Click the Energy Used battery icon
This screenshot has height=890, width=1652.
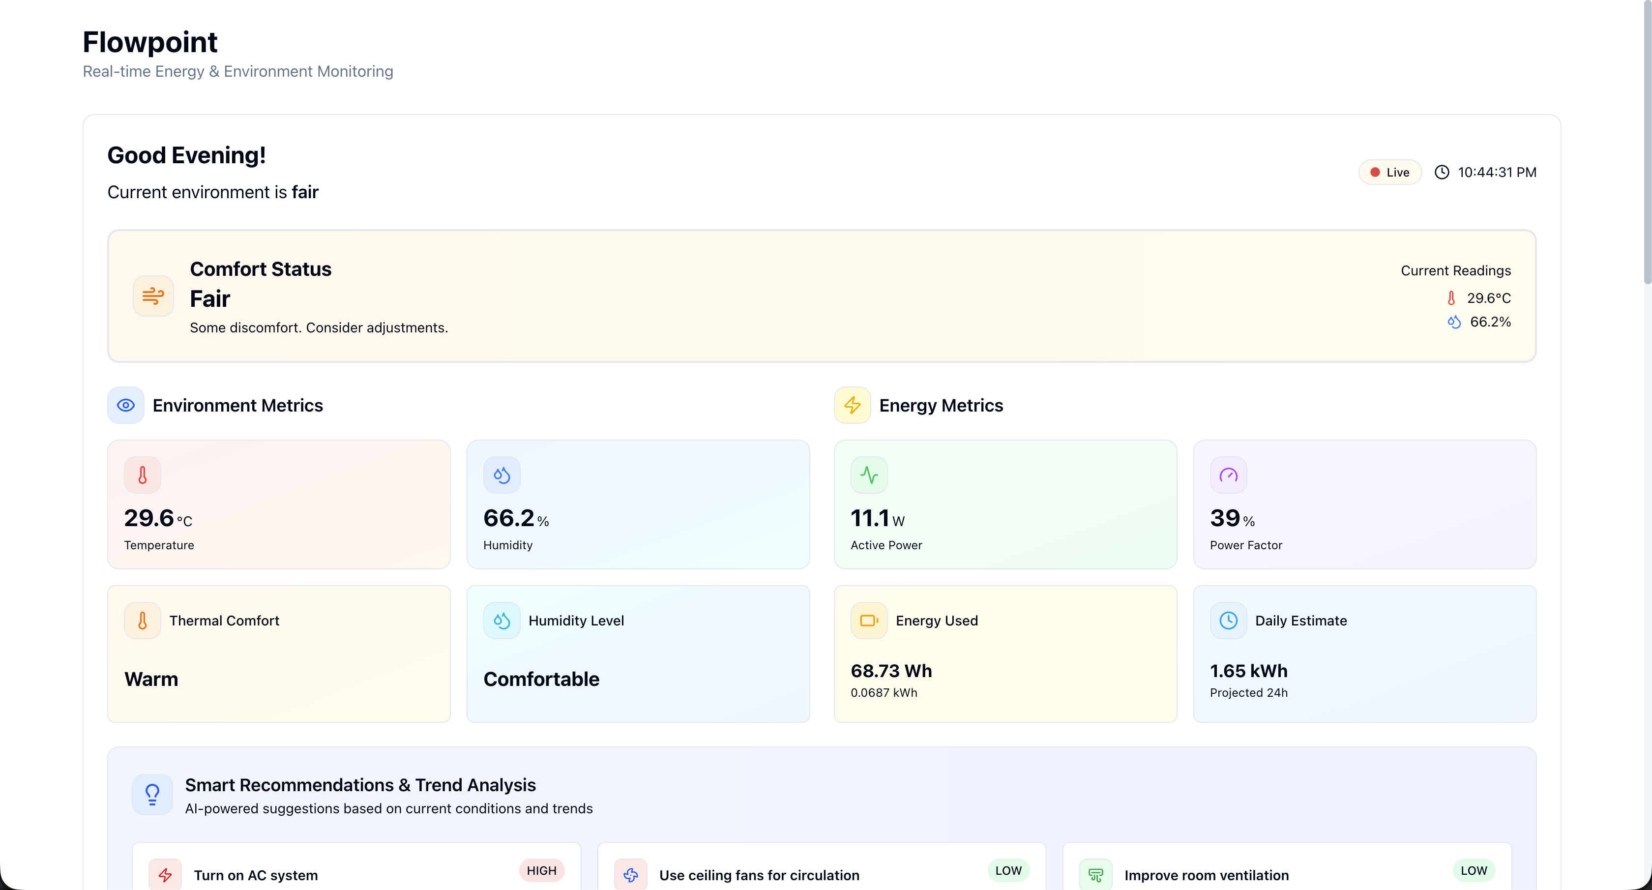[869, 621]
